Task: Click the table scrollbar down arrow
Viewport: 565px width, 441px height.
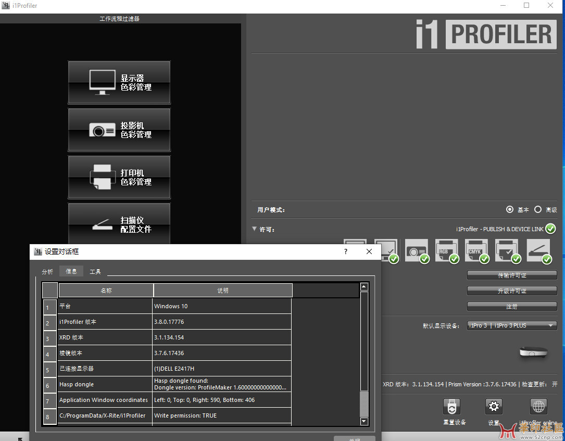Action: [364, 421]
